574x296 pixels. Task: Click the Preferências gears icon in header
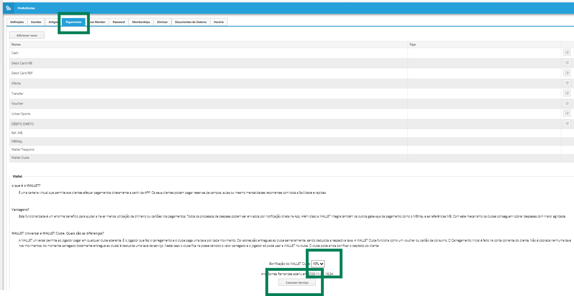[x=8, y=8]
